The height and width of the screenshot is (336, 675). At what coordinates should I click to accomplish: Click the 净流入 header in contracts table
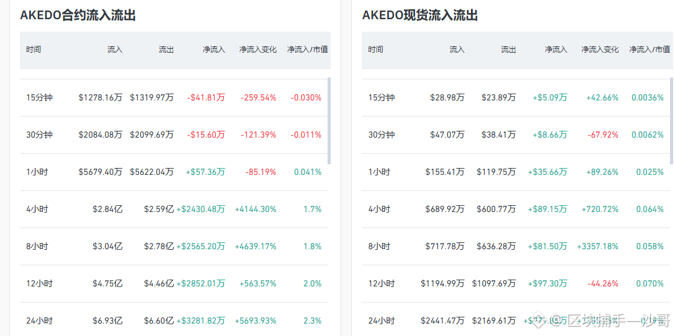pyautogui.click(x=214, y=50)
